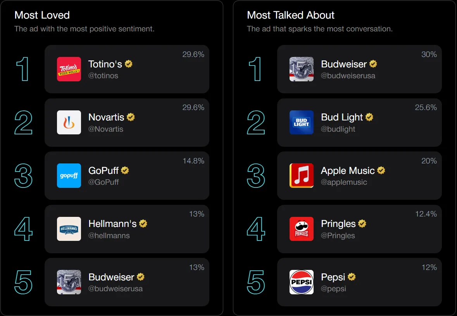
Task: Click the Bud Light logo icon
Action: pyautogui.click(x=302, y=122)
